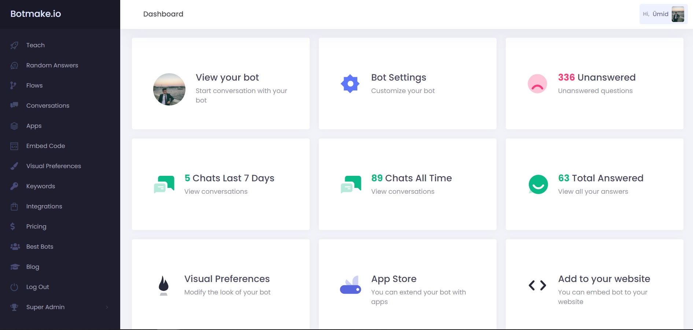Viewport: 693px width, 330px height.
Task: Click the pink sad face Unanswered icon
Action: [x=537, y=84]
